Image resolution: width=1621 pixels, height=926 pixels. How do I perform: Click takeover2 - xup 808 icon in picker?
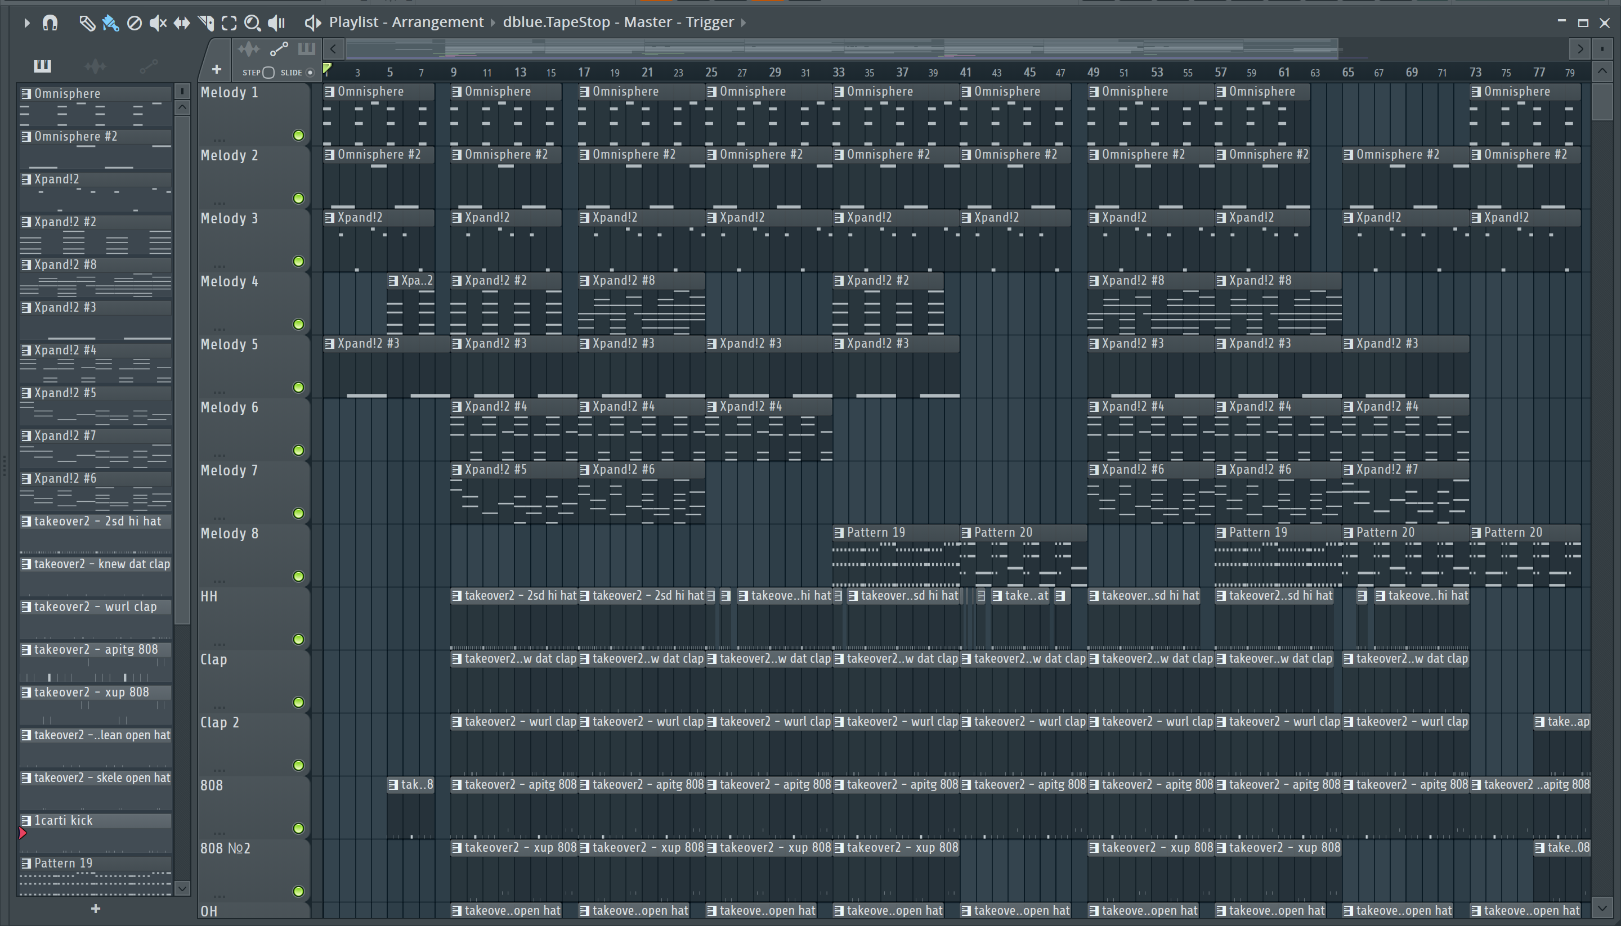click(x=26, y=692)
